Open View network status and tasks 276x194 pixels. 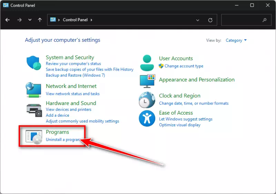(73, 94)
